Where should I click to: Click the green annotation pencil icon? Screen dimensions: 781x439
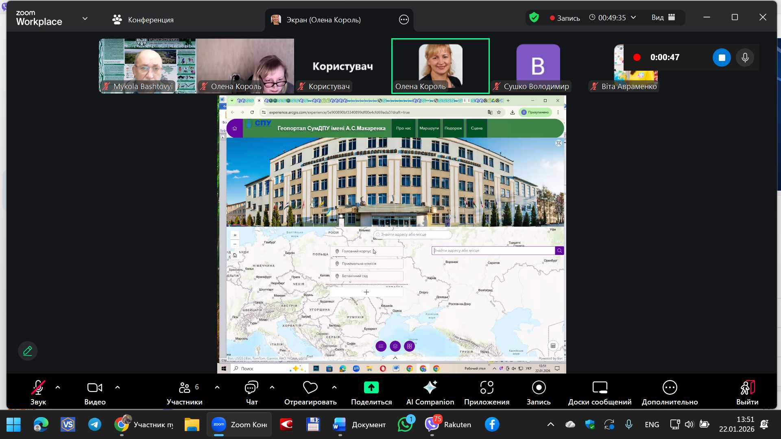(x=28, y=351)
